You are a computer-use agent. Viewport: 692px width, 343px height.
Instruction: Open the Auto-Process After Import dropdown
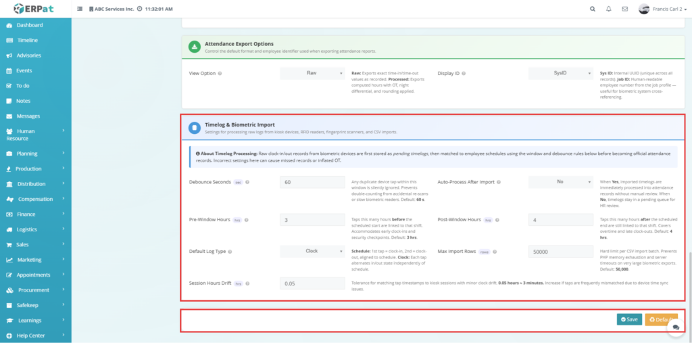coord(561,182)
